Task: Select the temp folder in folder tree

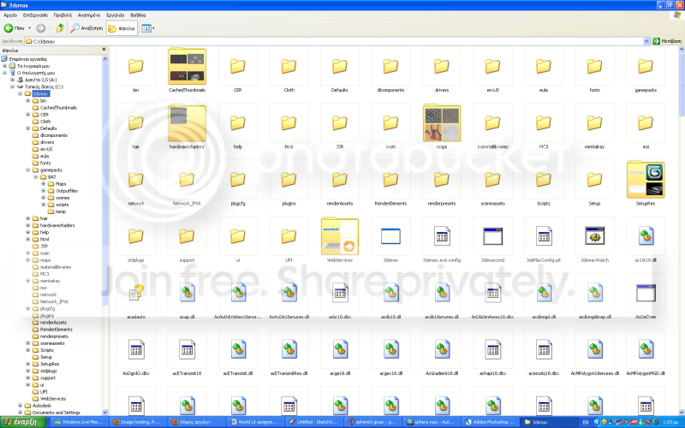Action: 60,211
